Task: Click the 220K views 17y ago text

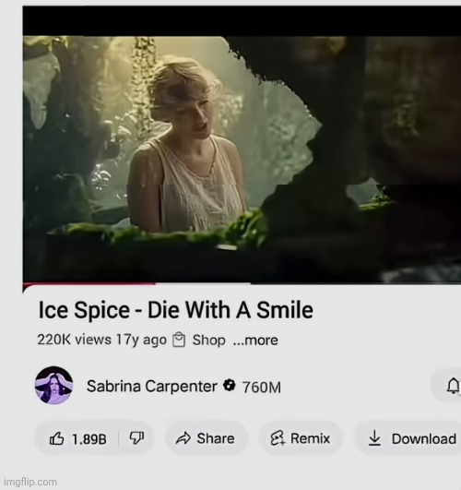Action: (101, 340)
